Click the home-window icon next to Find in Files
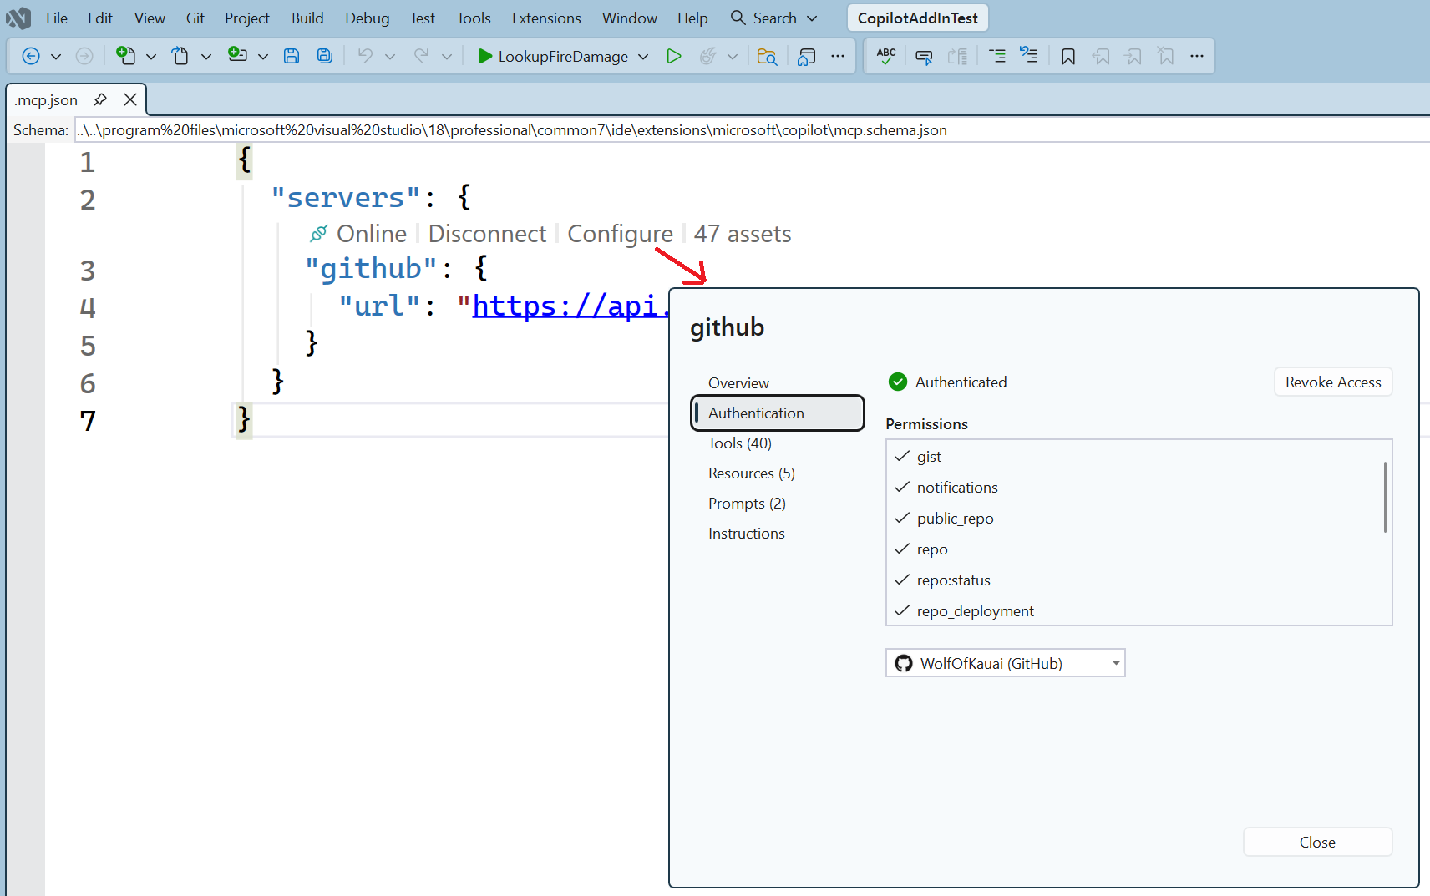This screenshot has width=1430, height=896. (806, 56)
